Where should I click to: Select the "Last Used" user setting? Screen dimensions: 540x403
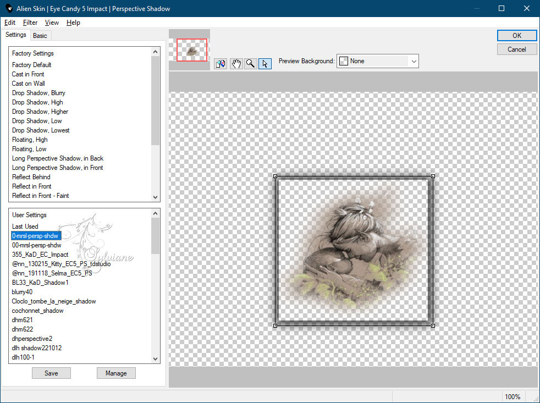tap(25, 227)
